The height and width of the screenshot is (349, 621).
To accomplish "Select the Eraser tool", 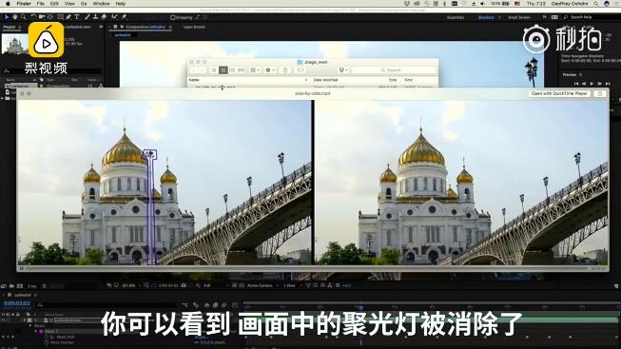I will (x=104, y=17).
